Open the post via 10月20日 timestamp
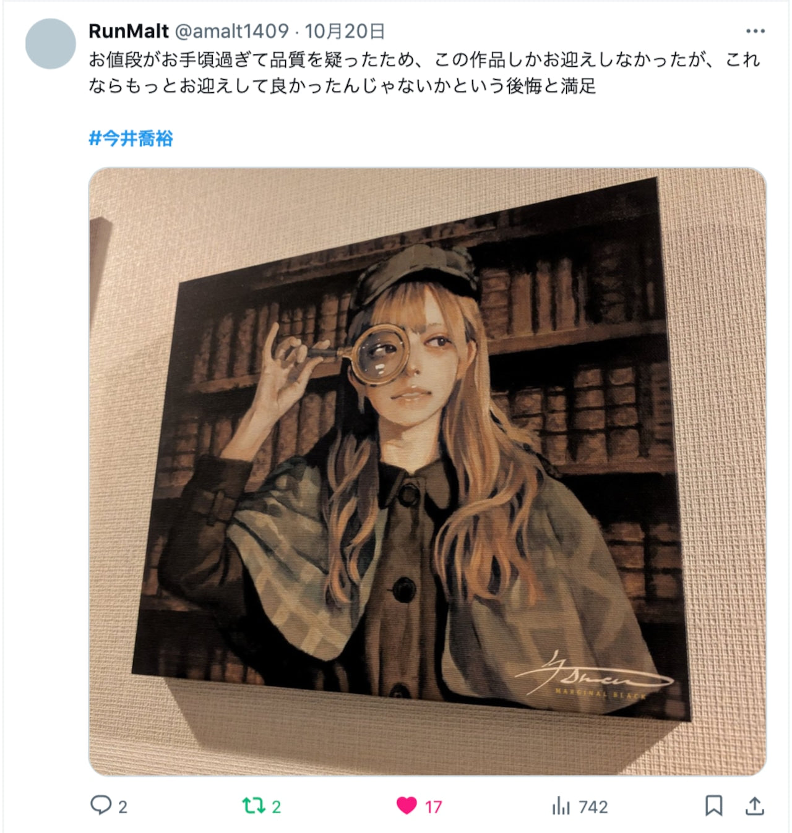 (x=345, y=31)
